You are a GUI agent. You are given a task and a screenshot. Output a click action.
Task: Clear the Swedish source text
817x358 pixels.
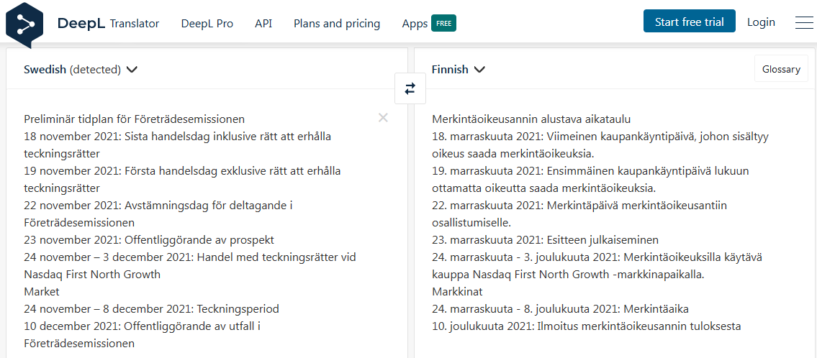click(x=383, y=118)
